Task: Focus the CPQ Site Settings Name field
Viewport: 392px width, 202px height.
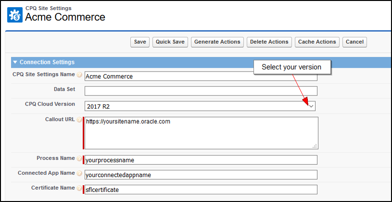Action: pos(201,76)
